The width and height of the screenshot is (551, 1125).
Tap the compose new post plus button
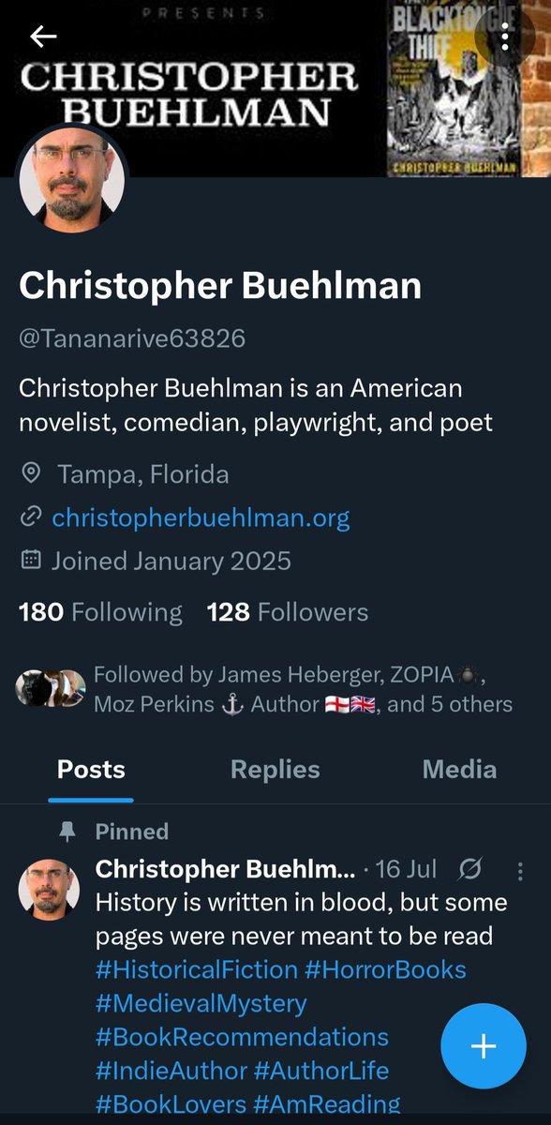click(x=484, y=1046)
